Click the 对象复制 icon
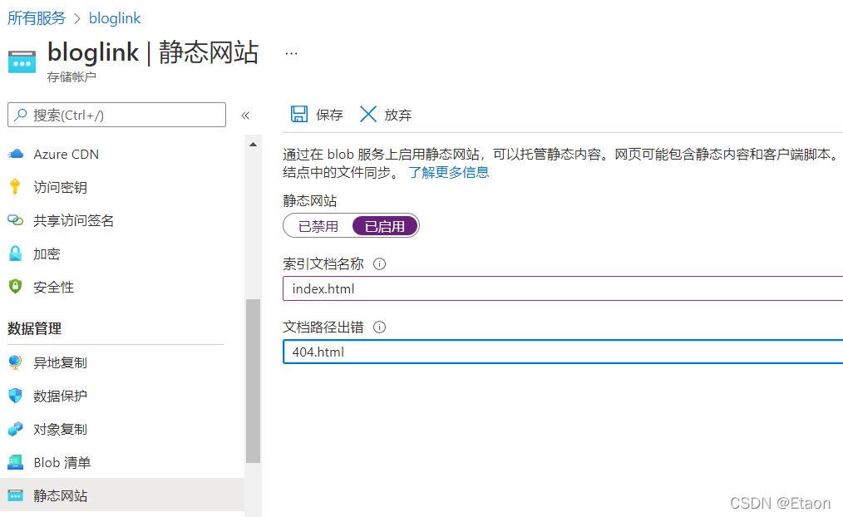 (16, 430)
